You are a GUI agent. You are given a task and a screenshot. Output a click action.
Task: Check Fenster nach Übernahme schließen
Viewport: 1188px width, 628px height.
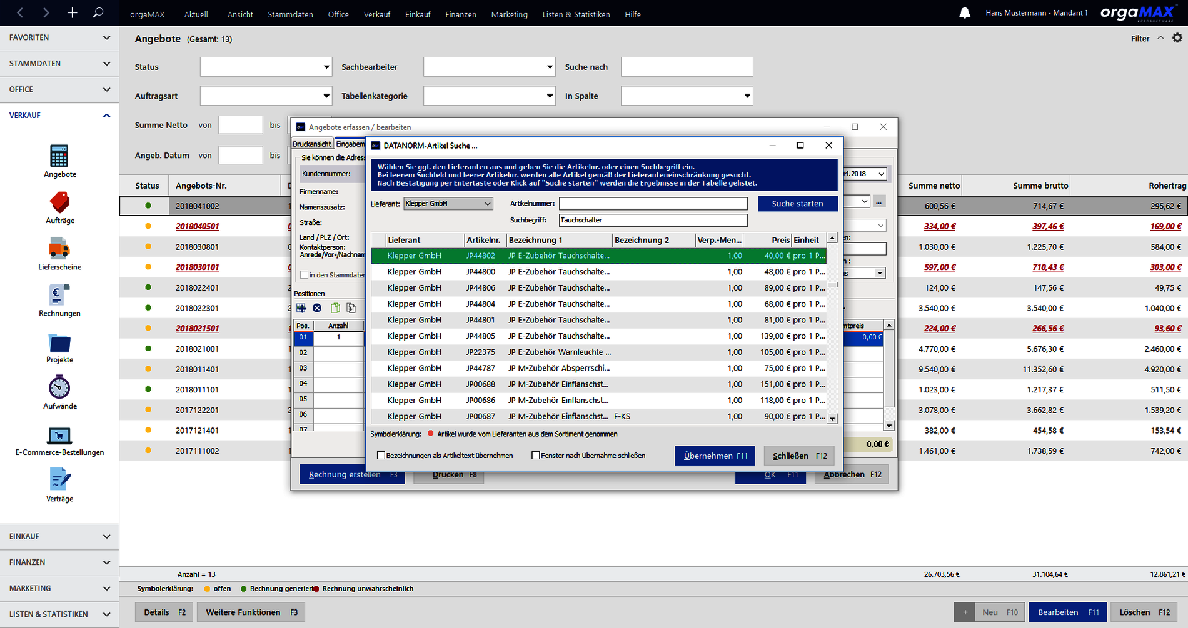point(536,456)
